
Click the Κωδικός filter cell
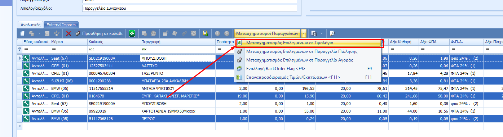point(113,49)
